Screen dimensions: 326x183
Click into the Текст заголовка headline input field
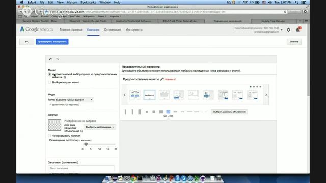pyautogui.click(x=81, y=168)
